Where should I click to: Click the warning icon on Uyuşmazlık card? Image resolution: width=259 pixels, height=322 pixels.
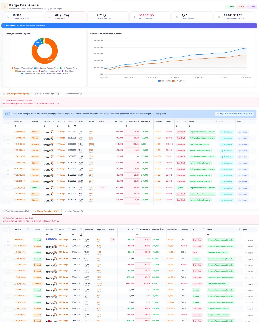pos(50,17)
